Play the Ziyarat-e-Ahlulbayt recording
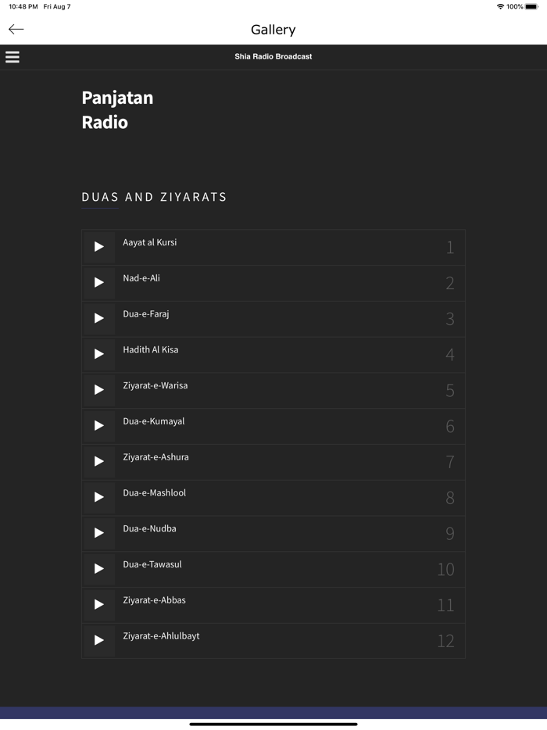This screenshot has height=730, width=547. tap(98, 641)
